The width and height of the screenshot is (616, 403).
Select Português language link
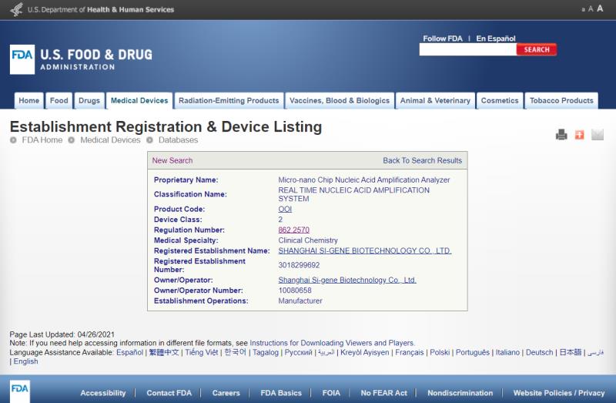tap(473, 352)
